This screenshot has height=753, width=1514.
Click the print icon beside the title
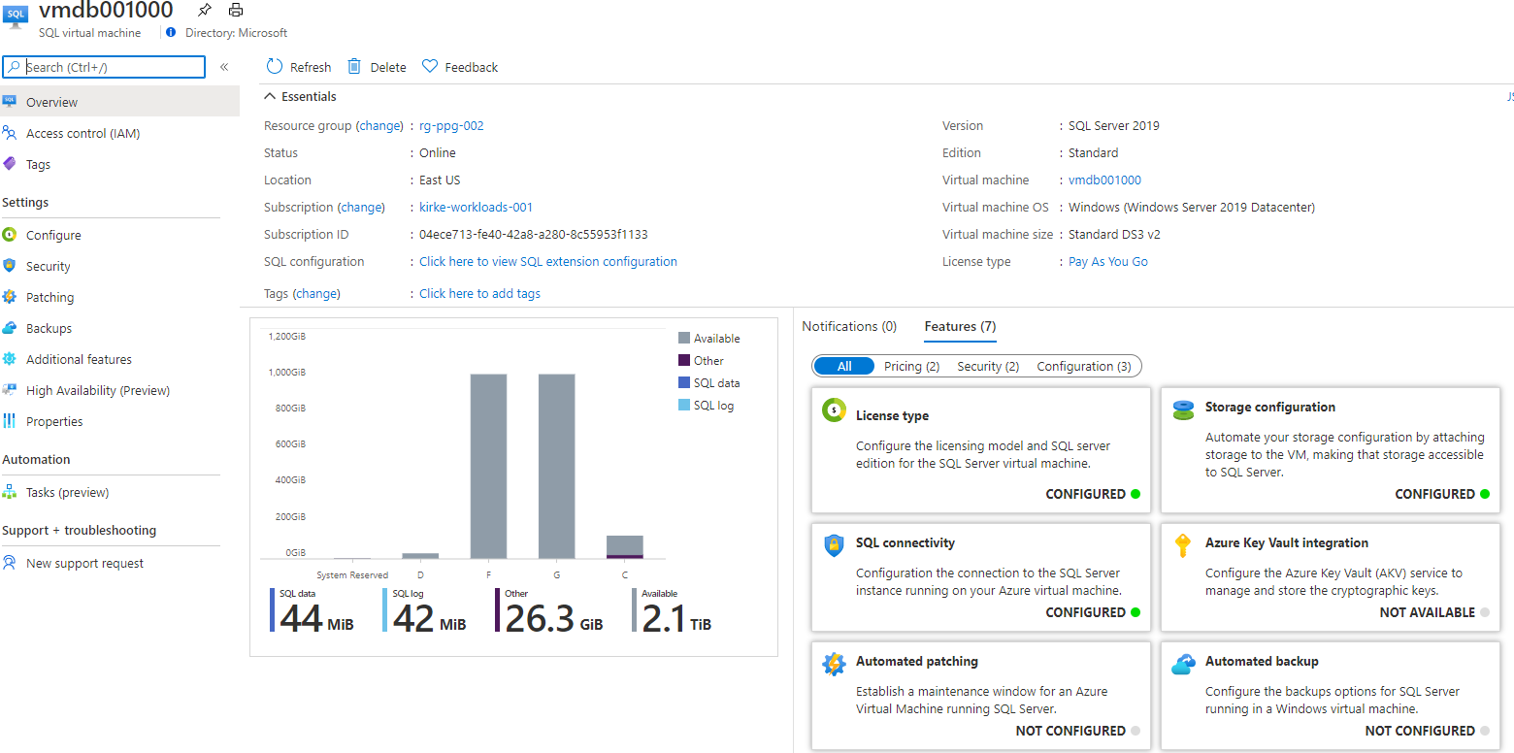[236, 10]
